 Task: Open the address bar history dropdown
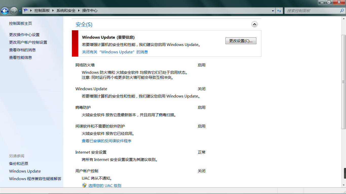pos(273,11)
